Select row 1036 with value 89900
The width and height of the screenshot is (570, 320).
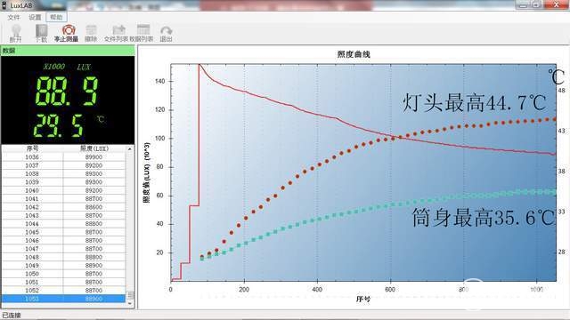pyautogui.click(x=63, y=157)
